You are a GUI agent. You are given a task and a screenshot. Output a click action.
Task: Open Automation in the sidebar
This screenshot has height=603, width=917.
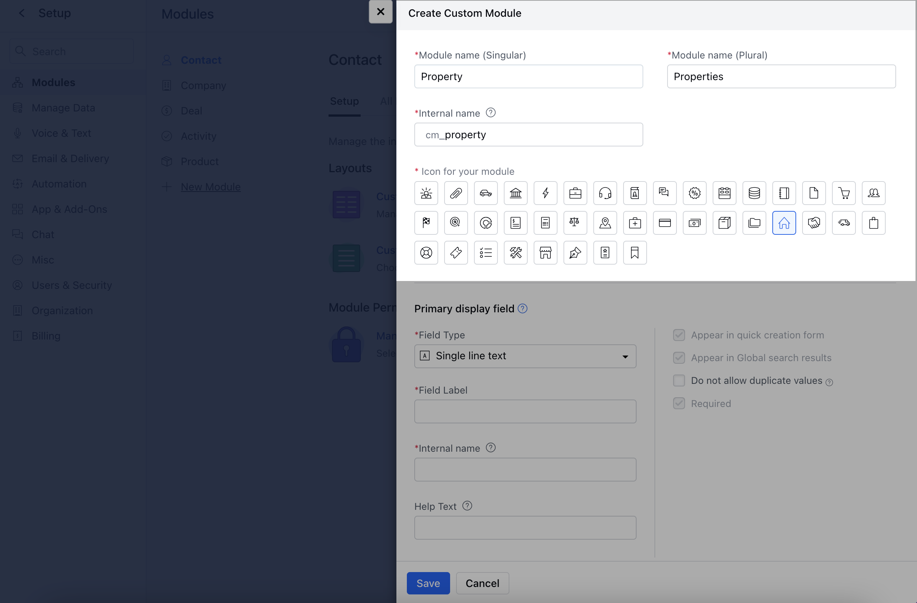(59, 184)
